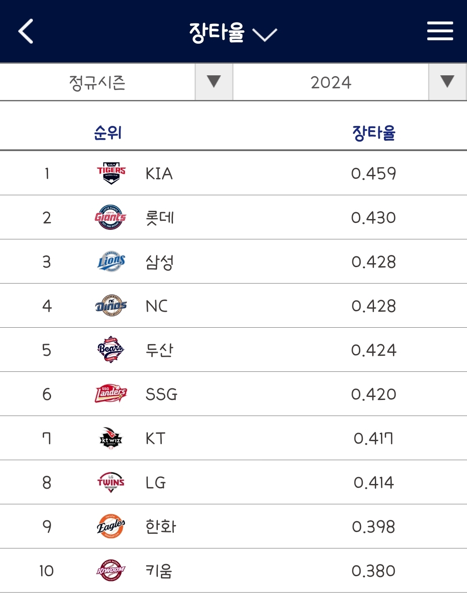Sort by the 장타율 column header
Viewport: 467px width, 603px height.
[374, 132]
